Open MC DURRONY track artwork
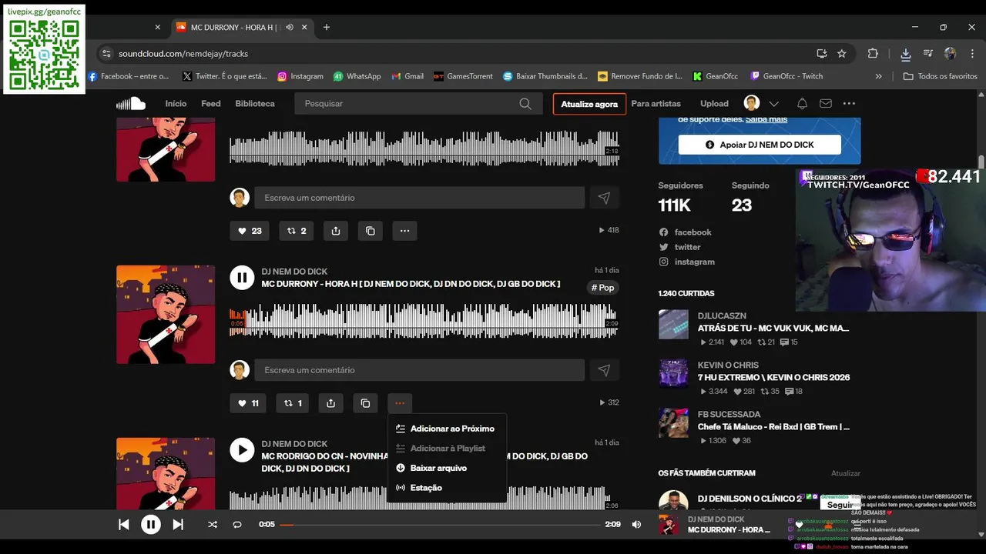Screen dimensions: 986x554 [166, 315]
